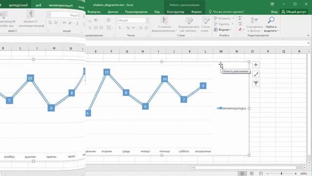The width and height of the screenshot is (312, 176).
Task: Open Найти и выделить menu
Action: (271, 24)
